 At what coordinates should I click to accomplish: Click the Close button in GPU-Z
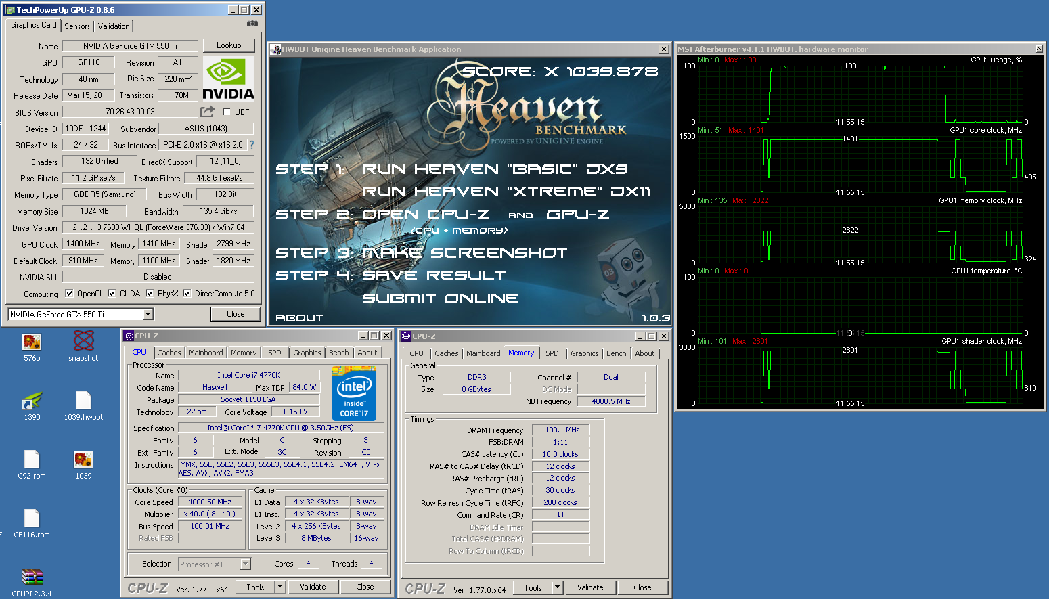tap(236, 314)
